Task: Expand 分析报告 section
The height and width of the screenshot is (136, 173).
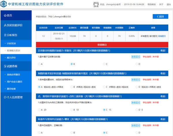Action: pos(16,35)
